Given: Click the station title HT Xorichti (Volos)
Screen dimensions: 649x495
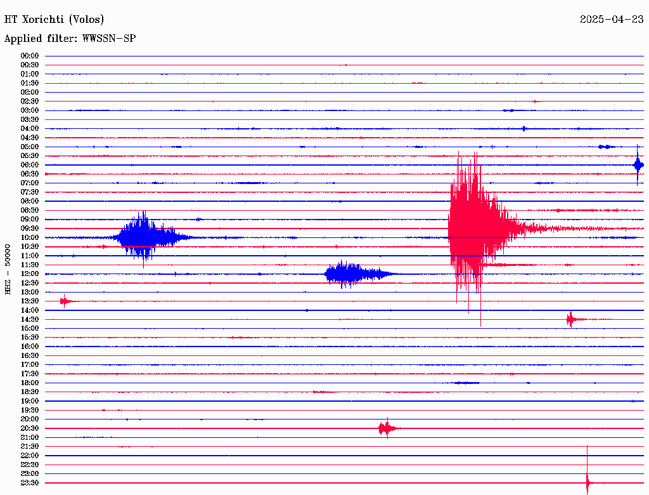Looking at the screenshot, I should 55,20.
